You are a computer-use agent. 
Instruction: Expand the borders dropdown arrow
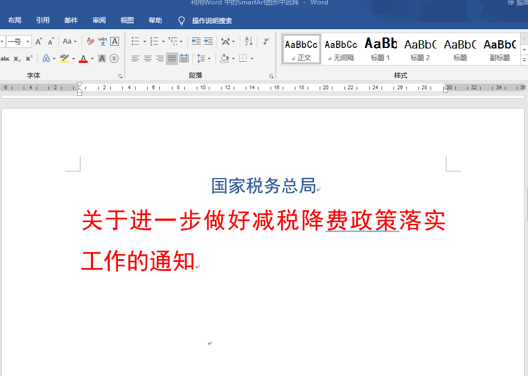[x=252, y=59]
